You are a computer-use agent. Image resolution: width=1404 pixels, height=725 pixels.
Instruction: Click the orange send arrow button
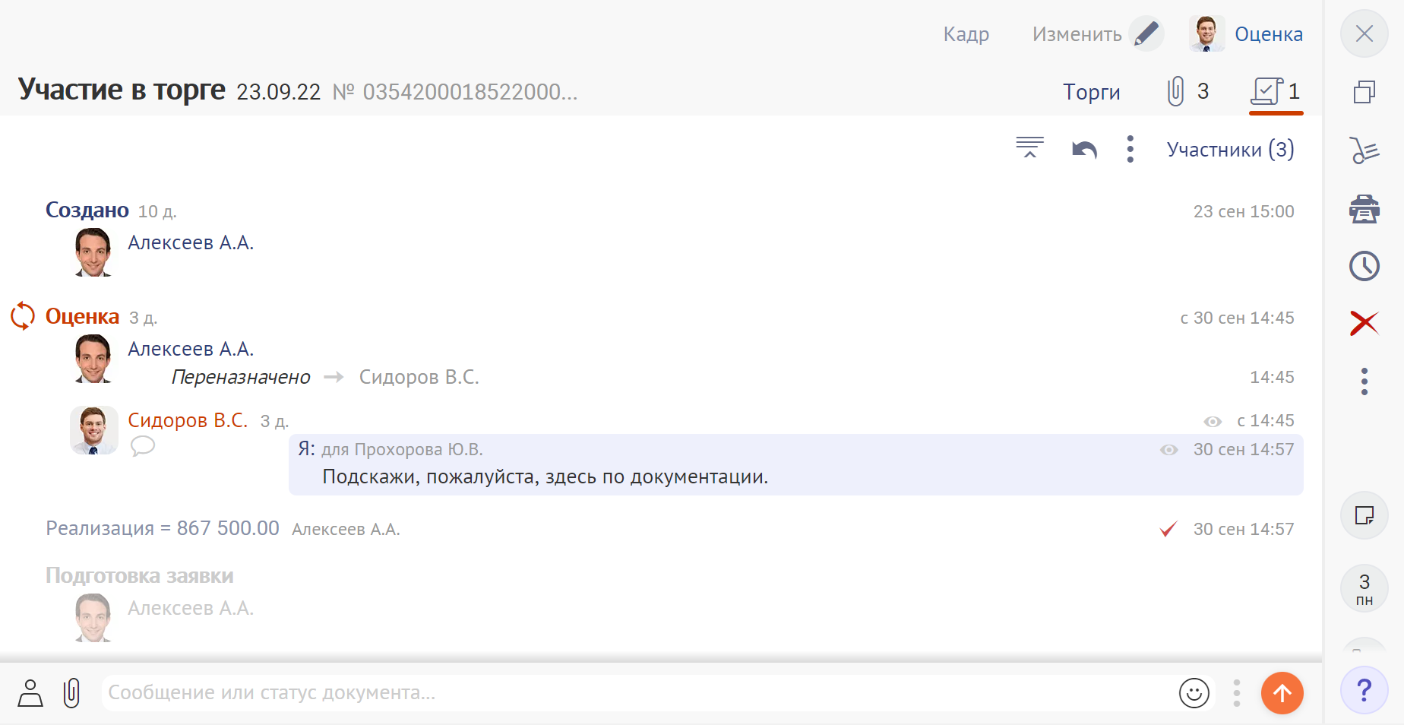pos(1282,693)
